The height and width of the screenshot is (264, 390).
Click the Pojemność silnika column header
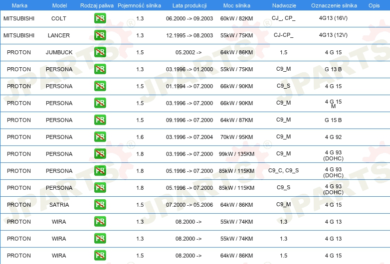point(139,5)
